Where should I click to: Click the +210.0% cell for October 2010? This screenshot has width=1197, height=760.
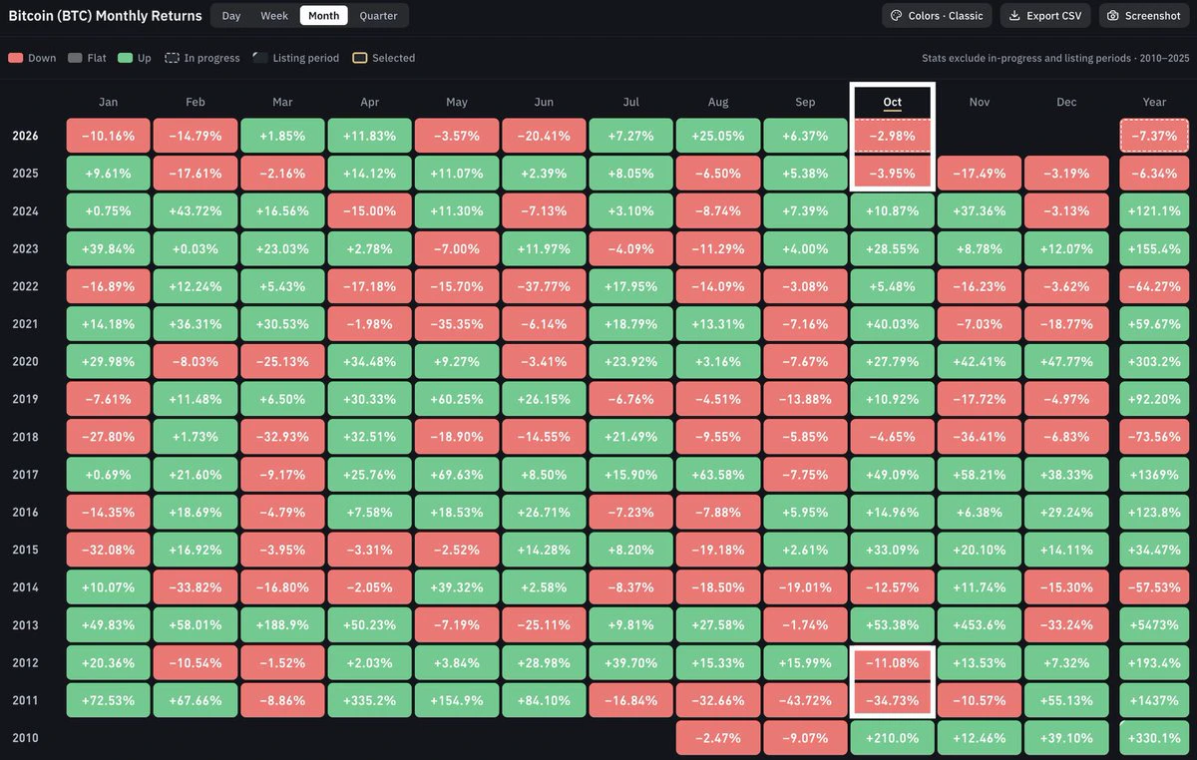[x=892, y=738]
